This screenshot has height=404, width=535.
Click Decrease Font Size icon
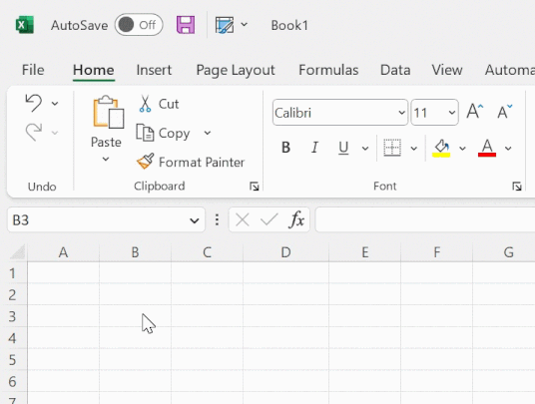[505, 111]
